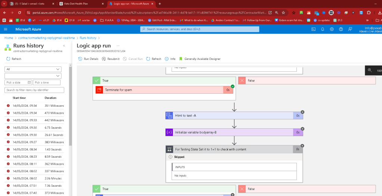
Task: Select the run lasting 2.06 Minutes
Action: [x=34, y=179]
